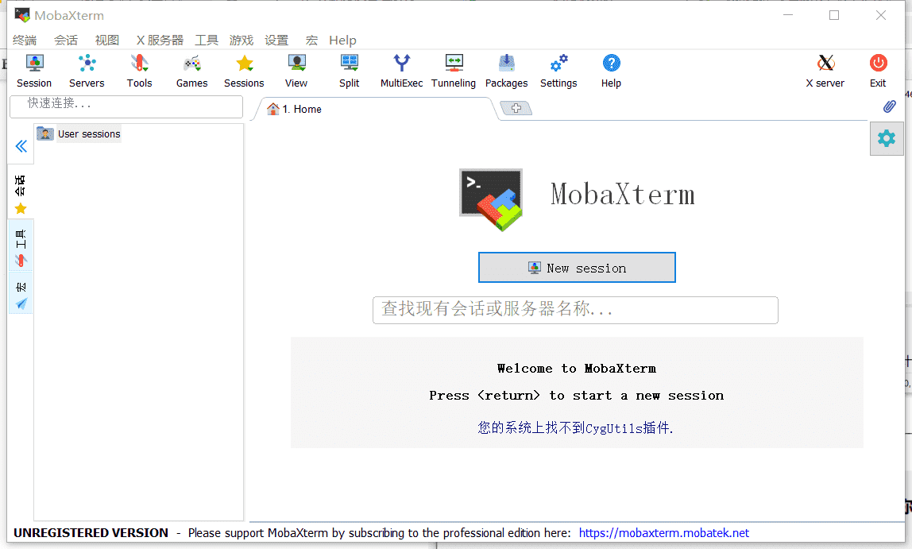Click the 快速连接 quick connect field
The width and height of the screenshot is (912, 549).
pyautogui.click(x=126, y=106)
